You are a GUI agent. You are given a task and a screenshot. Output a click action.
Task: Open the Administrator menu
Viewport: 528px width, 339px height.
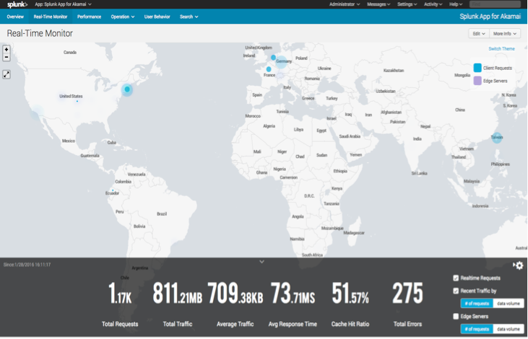(x=345, y=4)
